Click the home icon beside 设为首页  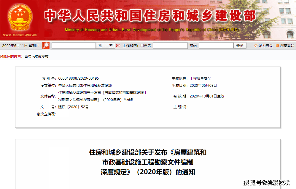255,45
